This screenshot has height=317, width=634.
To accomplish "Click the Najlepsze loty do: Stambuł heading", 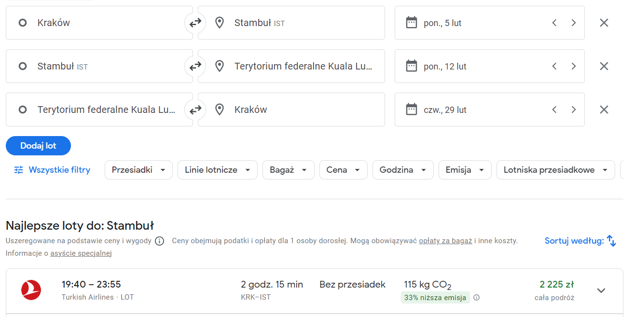I will click(x=80, y=225).
